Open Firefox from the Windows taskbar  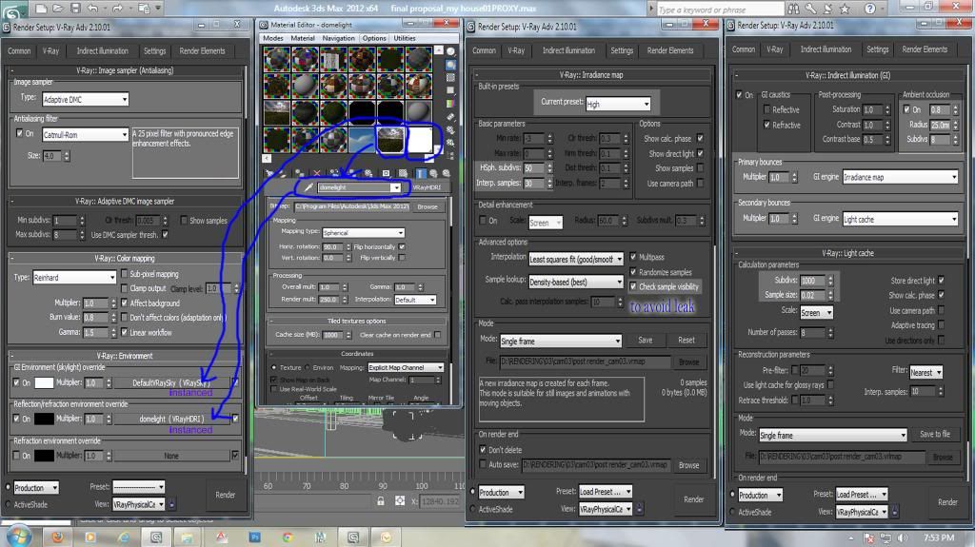(x=57, y=537)
